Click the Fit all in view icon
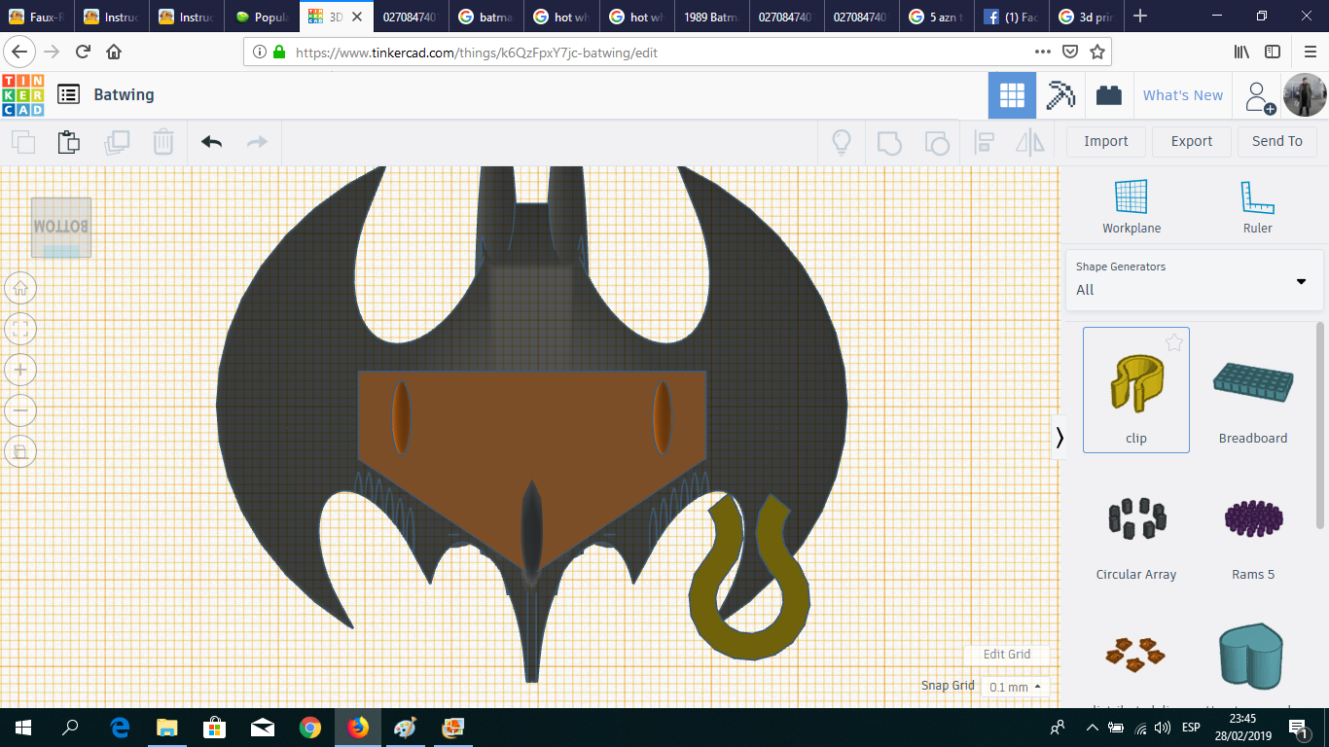Viewport: 1329px width, 747px height. point(20,329)
